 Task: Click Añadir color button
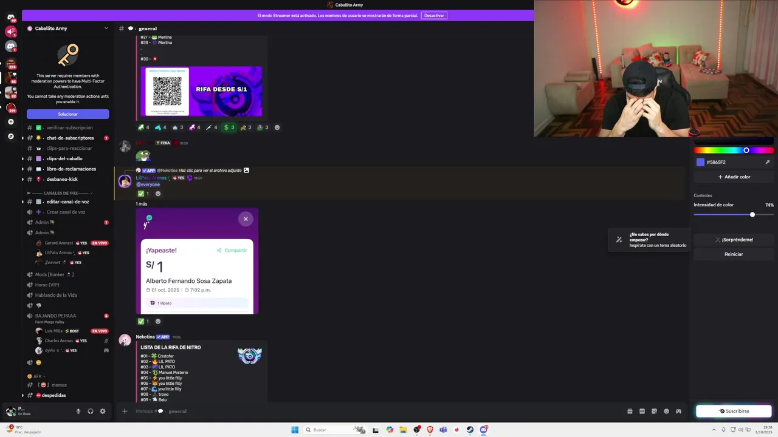(x=734, y=177)
